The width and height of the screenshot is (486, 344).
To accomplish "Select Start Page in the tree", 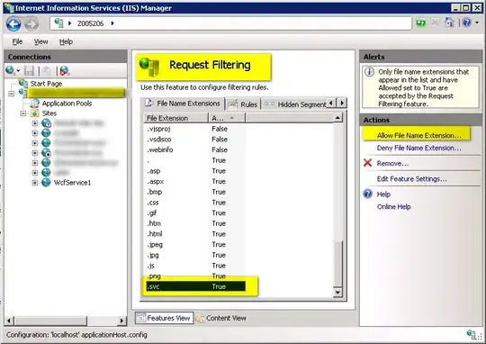I will click(x=46, y=84).
